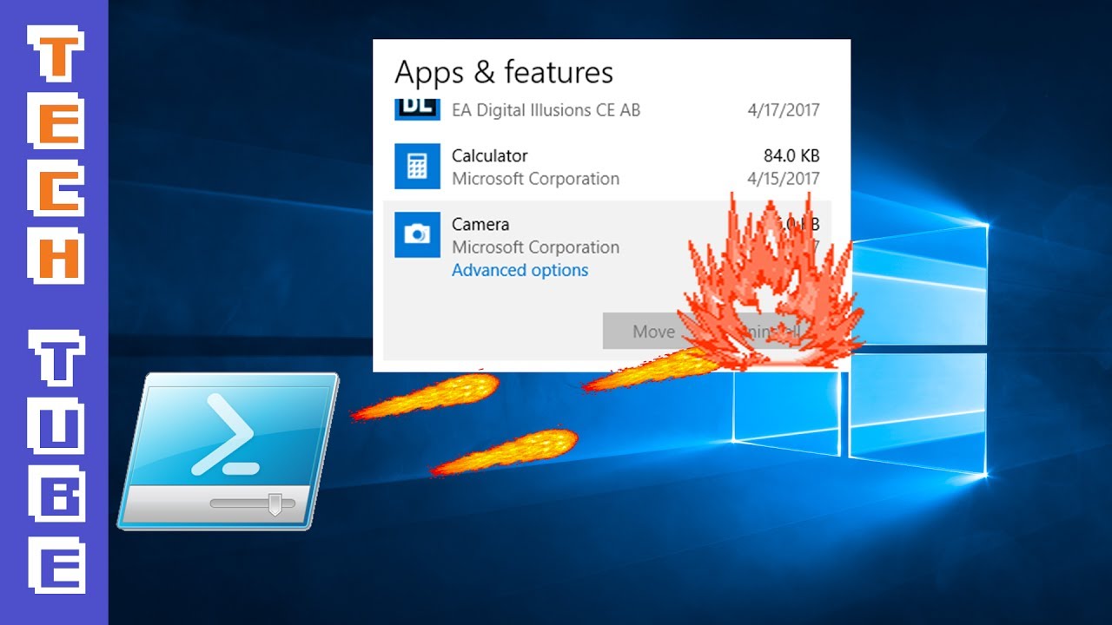Screen dimensions: 1112x625
Task: Click the 'Apps & features' heading
Action: coord(504,73)
